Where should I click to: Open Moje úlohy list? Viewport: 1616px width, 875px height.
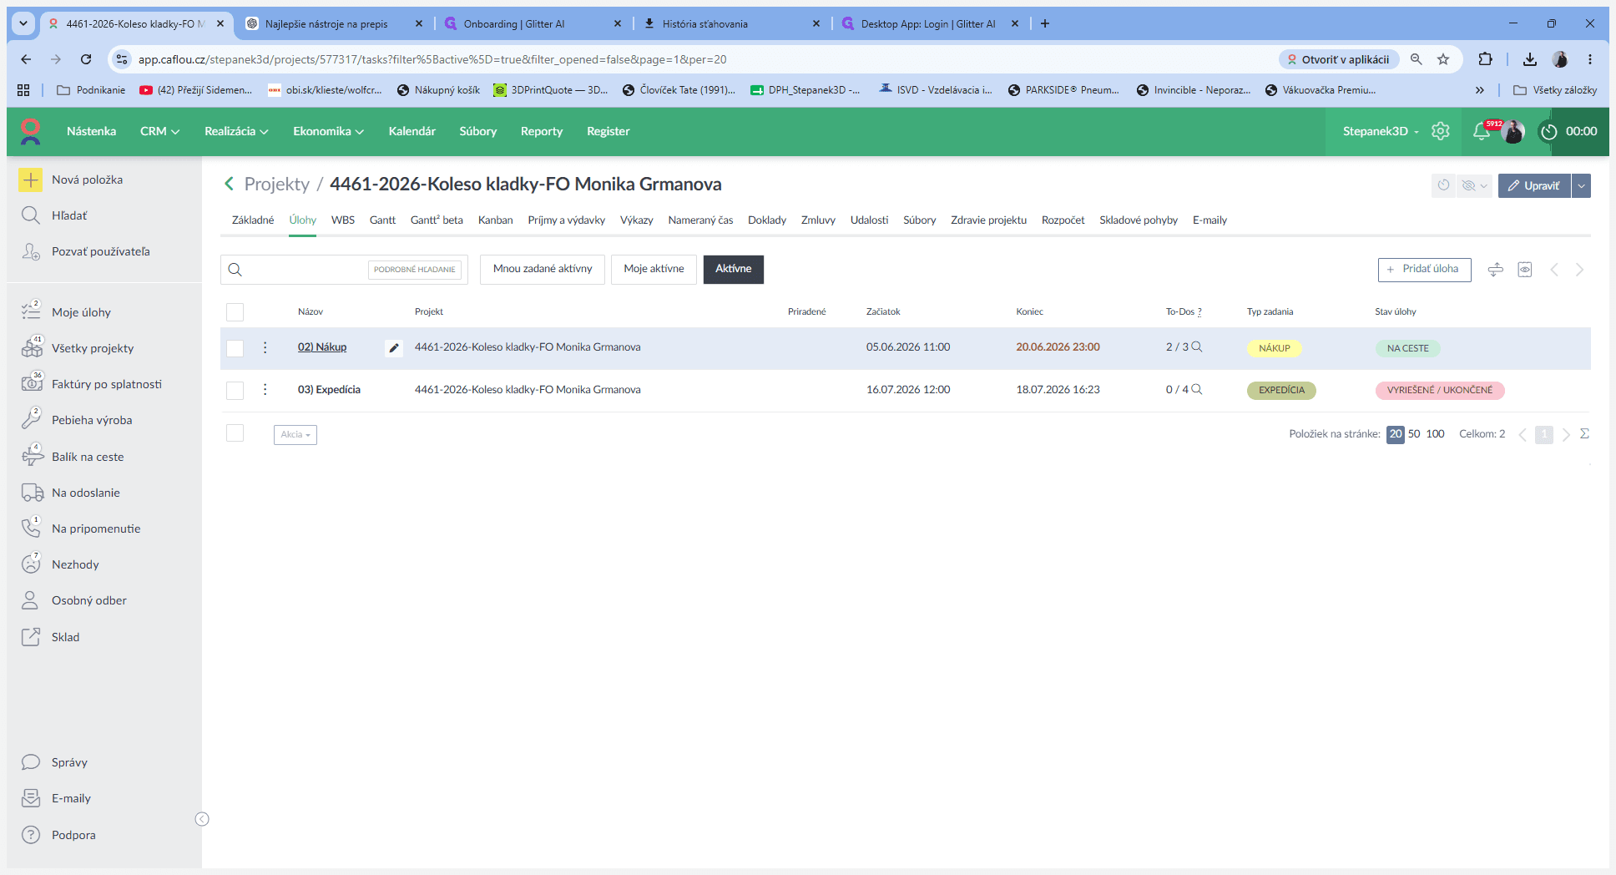[81, 312]
